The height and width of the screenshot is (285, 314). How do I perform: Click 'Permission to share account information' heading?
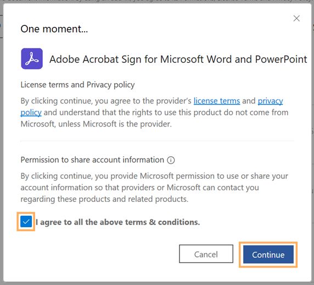92,160
